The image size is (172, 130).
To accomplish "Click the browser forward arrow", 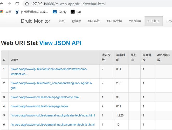I will [9, 4].
